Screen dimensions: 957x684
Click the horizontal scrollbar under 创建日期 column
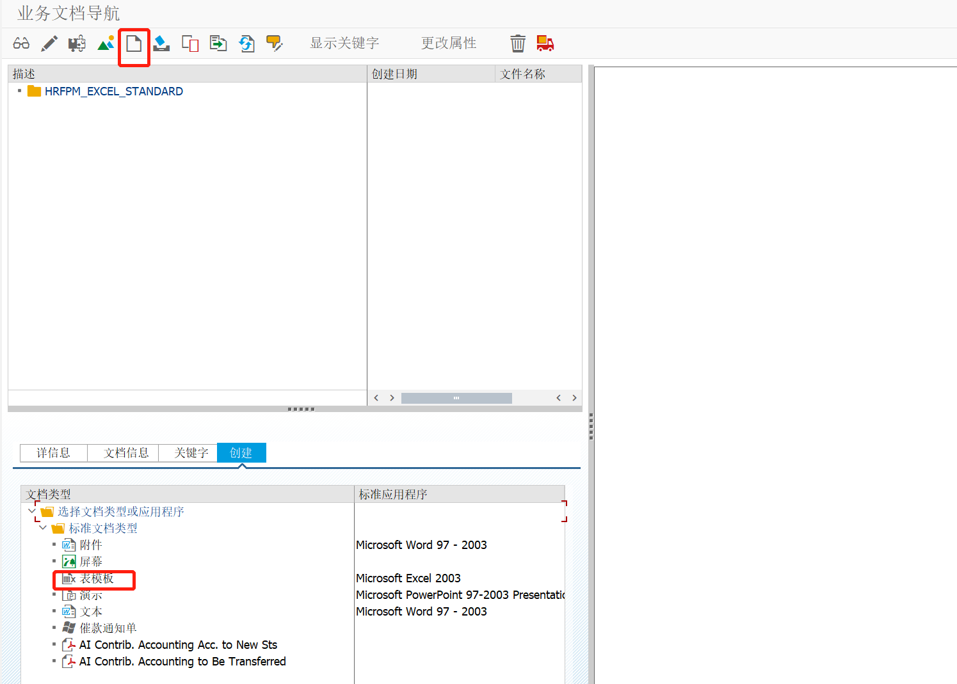click(456, 397)
